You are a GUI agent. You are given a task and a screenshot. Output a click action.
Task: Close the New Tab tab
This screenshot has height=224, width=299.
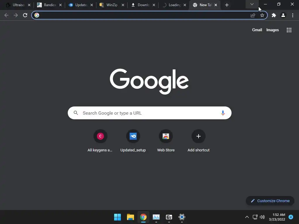click(x=216, y=5)
